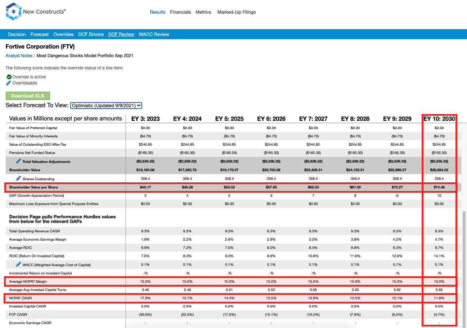Viewport: 467px width, 328px height.
Task: Click the $16,190.08 Shareholder Value cell
Action: tap(145, 170)
